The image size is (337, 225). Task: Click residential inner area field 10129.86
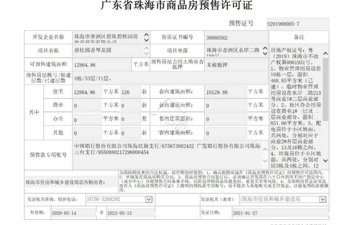pyautogui.click(x=226, y=92)
